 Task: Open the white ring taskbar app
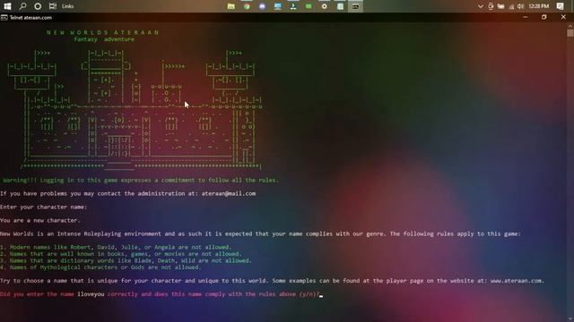tap(325, 6)
